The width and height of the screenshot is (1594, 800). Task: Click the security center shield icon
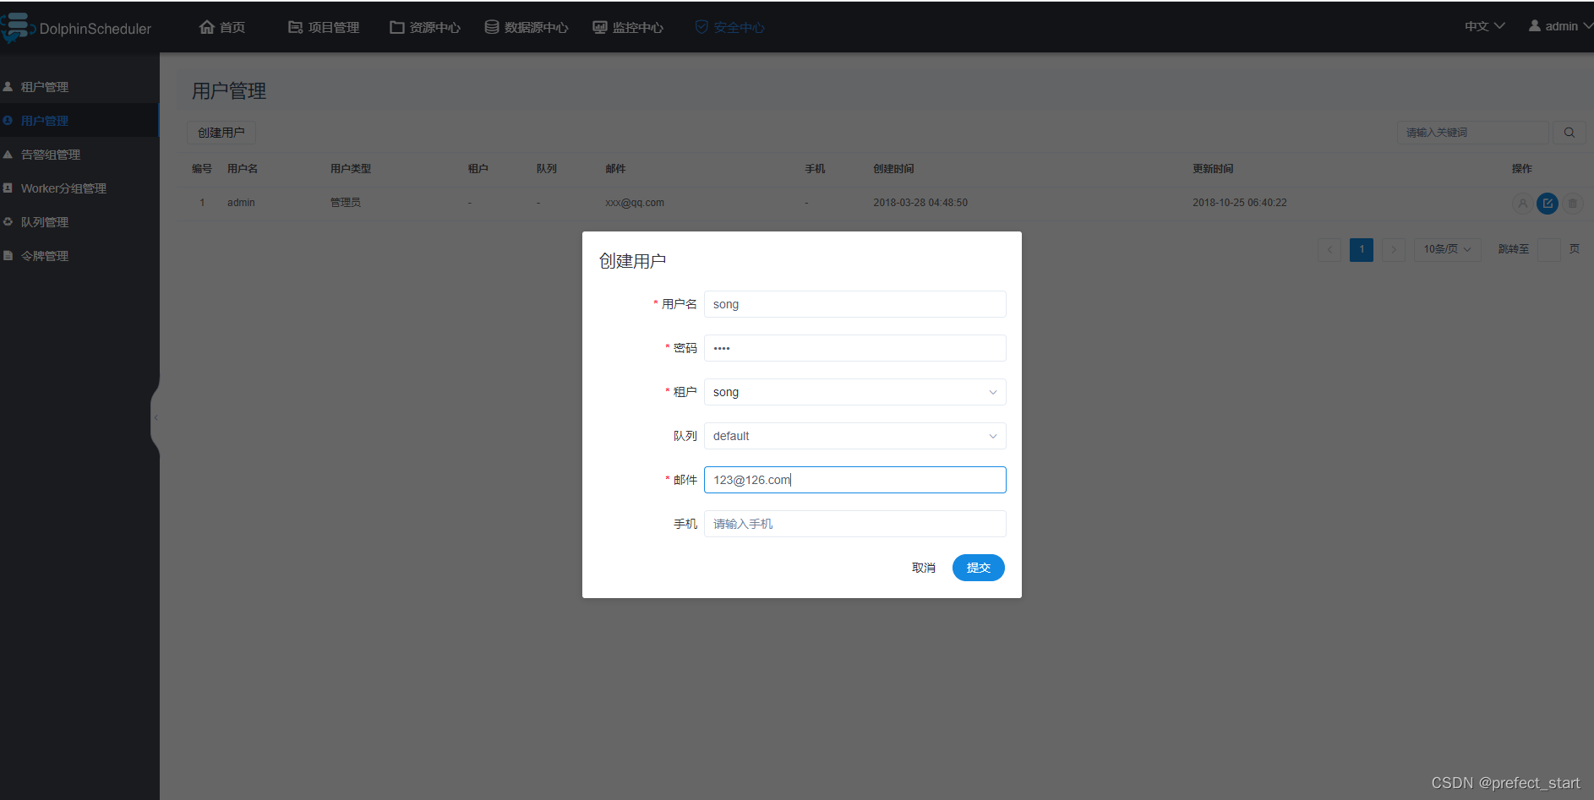(x=701, y=27)
